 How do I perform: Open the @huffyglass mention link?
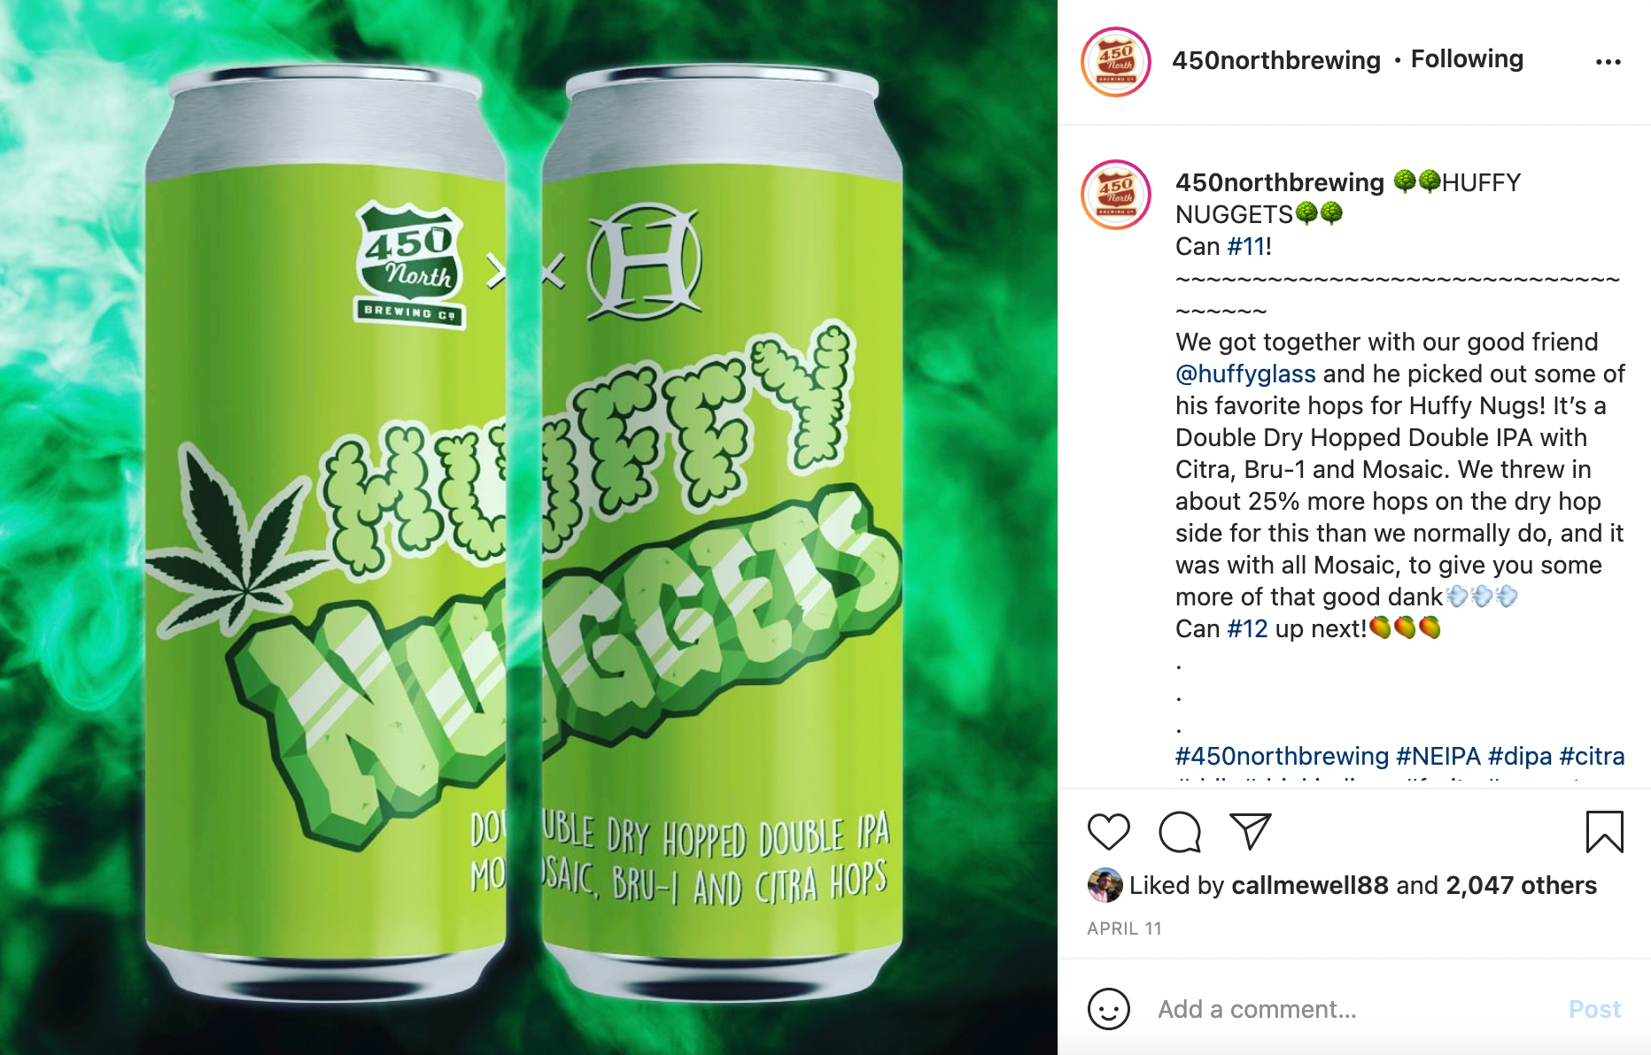pyautogui.click(x=1245, y=373)
